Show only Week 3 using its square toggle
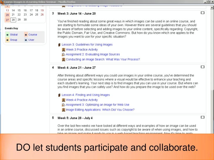Screen dimensions: 214x160 203,13
